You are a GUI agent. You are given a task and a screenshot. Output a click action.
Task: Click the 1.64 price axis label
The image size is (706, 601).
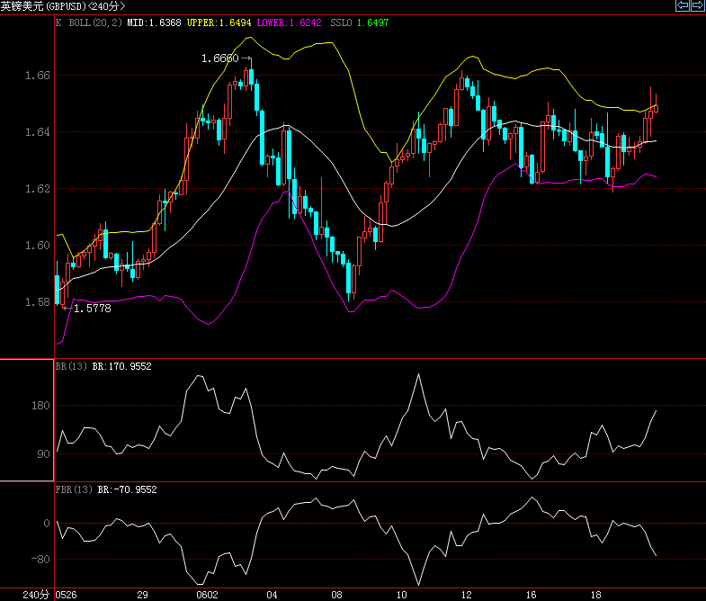[38, 132]
